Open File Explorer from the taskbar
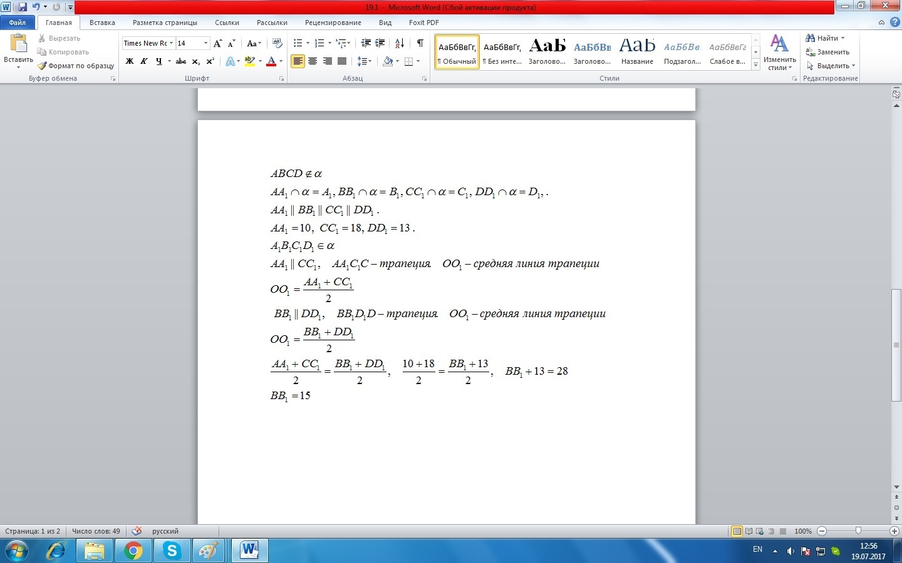The image size is (902, 563). 95,551
